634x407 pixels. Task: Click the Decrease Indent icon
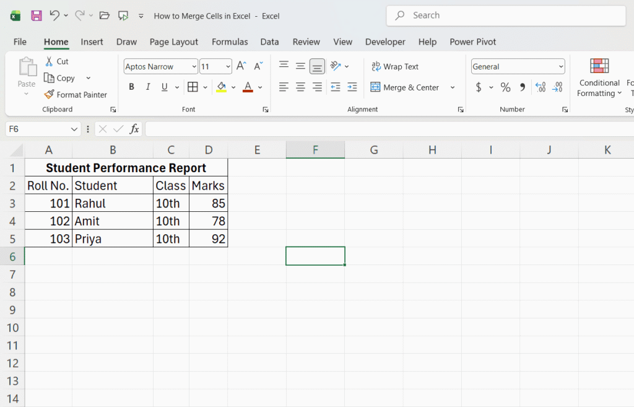335,87
